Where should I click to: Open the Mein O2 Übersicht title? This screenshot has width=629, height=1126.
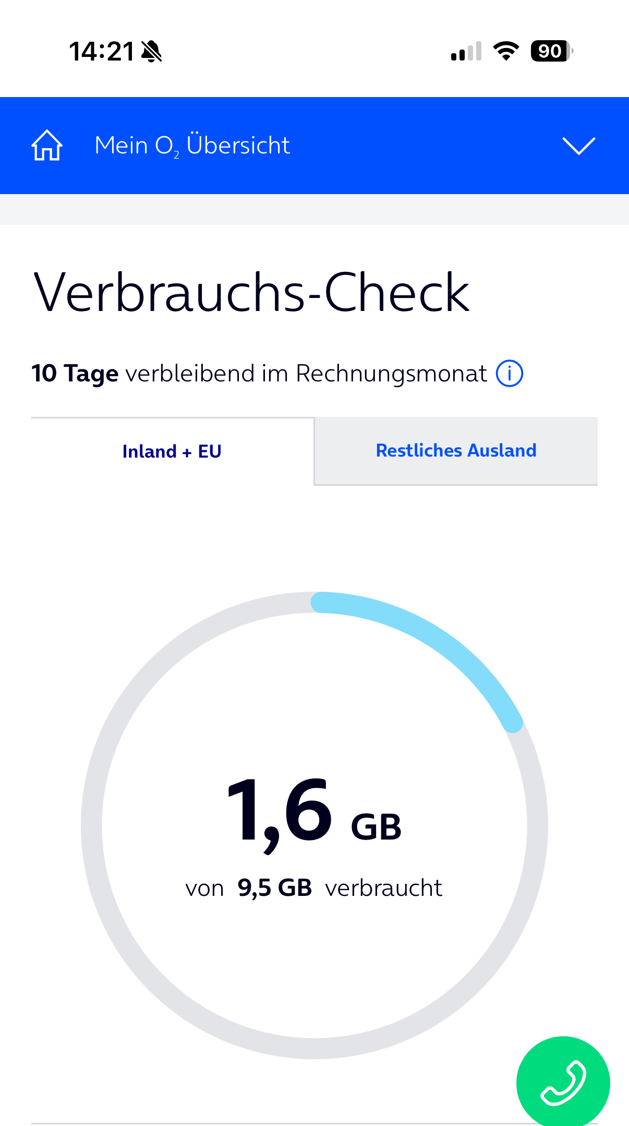click(x=192, y=145)
